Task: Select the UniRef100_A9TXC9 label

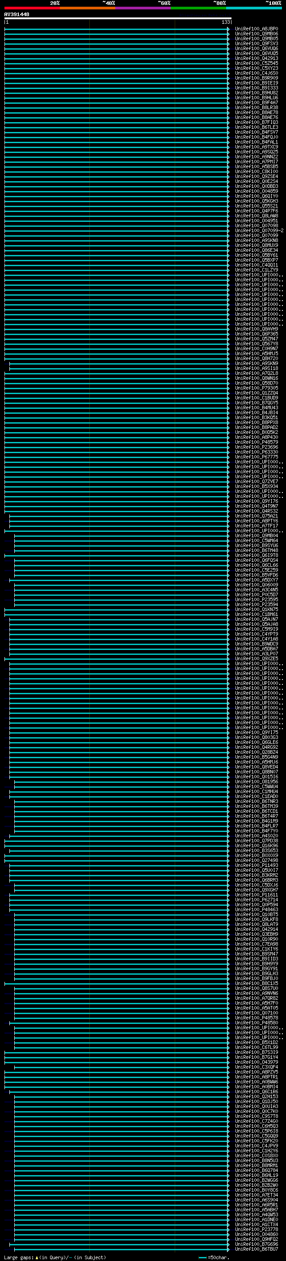Action: (x=256, y=147)
